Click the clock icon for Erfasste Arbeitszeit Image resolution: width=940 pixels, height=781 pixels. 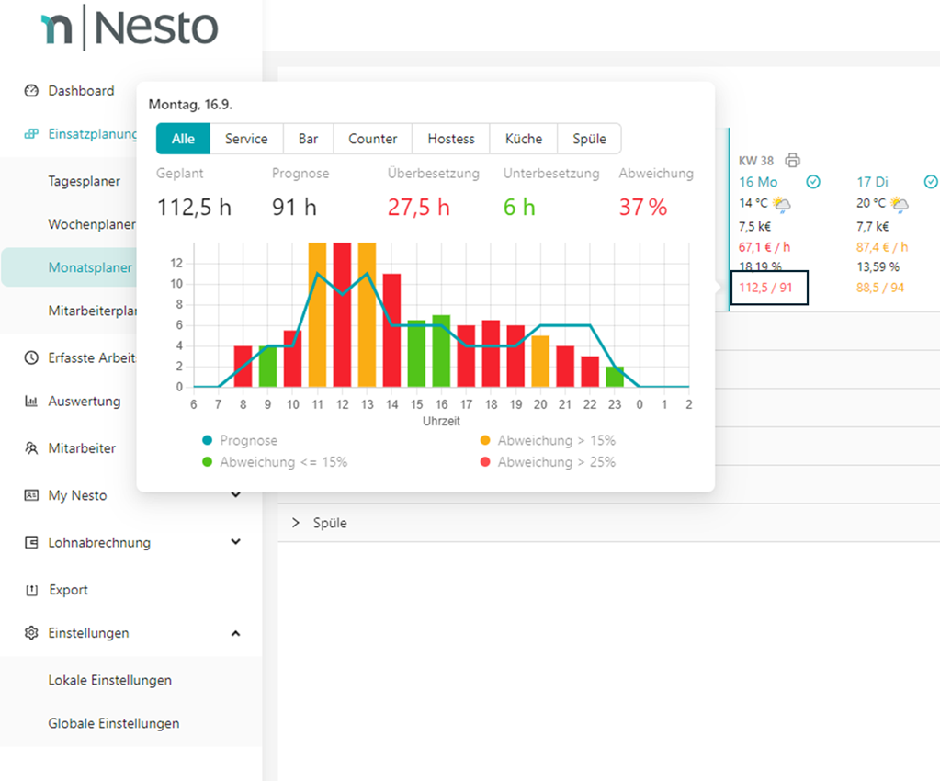(x=31, y=357)
